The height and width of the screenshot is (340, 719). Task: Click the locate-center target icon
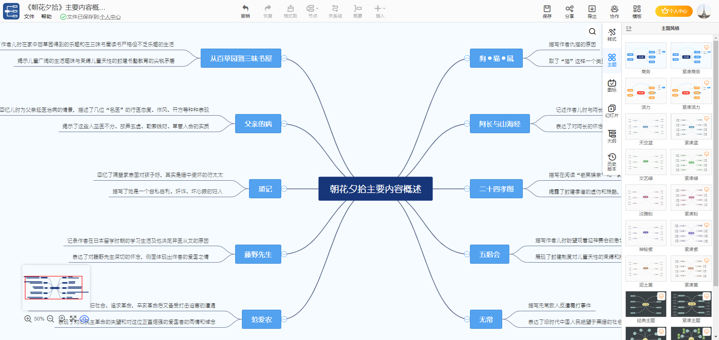pos(62,319)
